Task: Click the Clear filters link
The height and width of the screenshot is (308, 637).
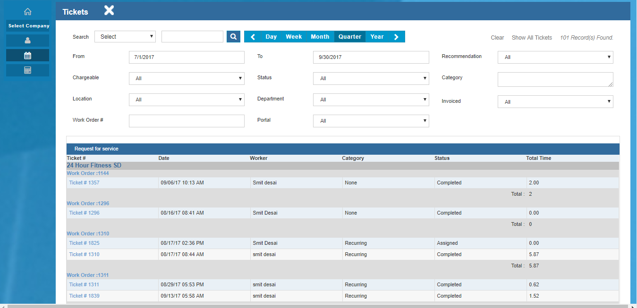Action: (497, 38)
